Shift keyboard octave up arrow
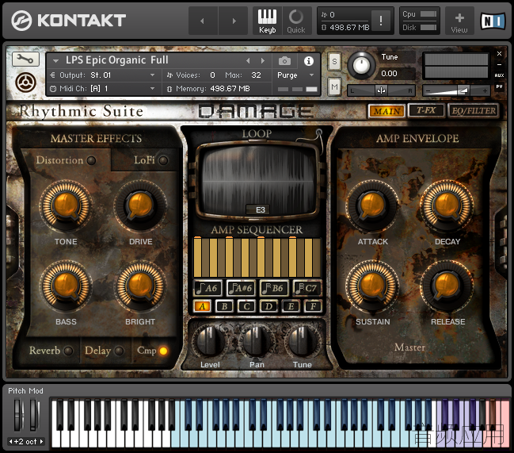 click(42, 442)
